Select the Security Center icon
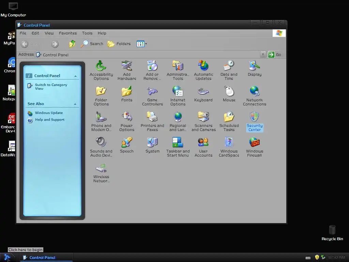 (x=254, y=121)
